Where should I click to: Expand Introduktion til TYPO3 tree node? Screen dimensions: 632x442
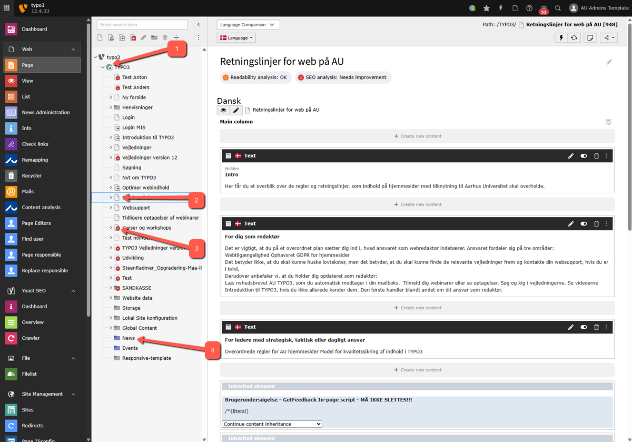[111, 137]
